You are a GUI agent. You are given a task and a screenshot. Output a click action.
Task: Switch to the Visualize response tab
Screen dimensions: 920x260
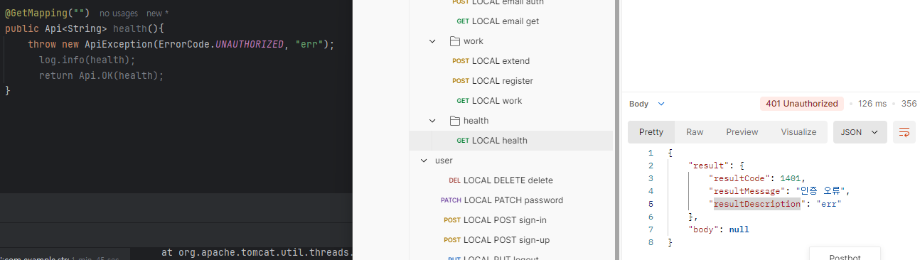[798, 132]
